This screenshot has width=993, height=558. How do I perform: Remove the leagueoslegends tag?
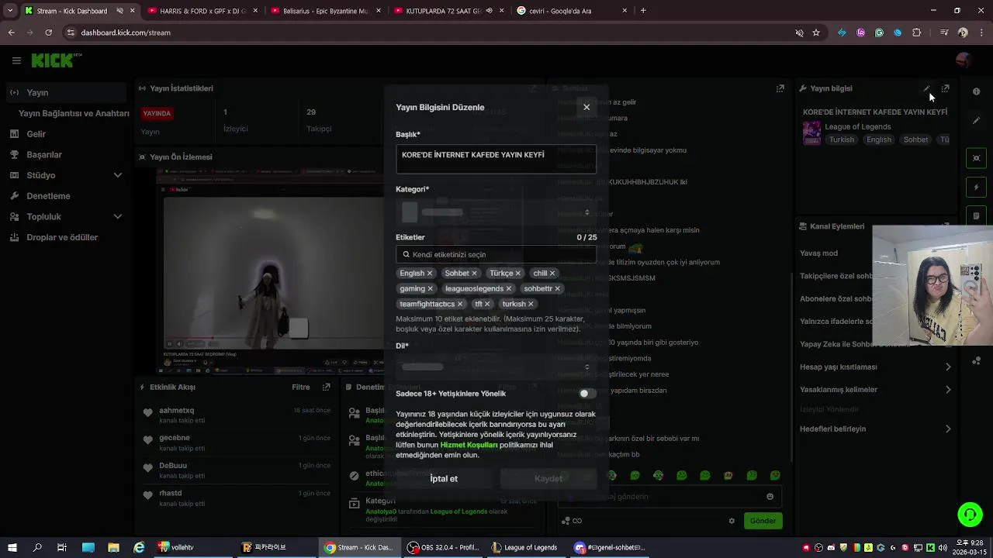(509, 288)
